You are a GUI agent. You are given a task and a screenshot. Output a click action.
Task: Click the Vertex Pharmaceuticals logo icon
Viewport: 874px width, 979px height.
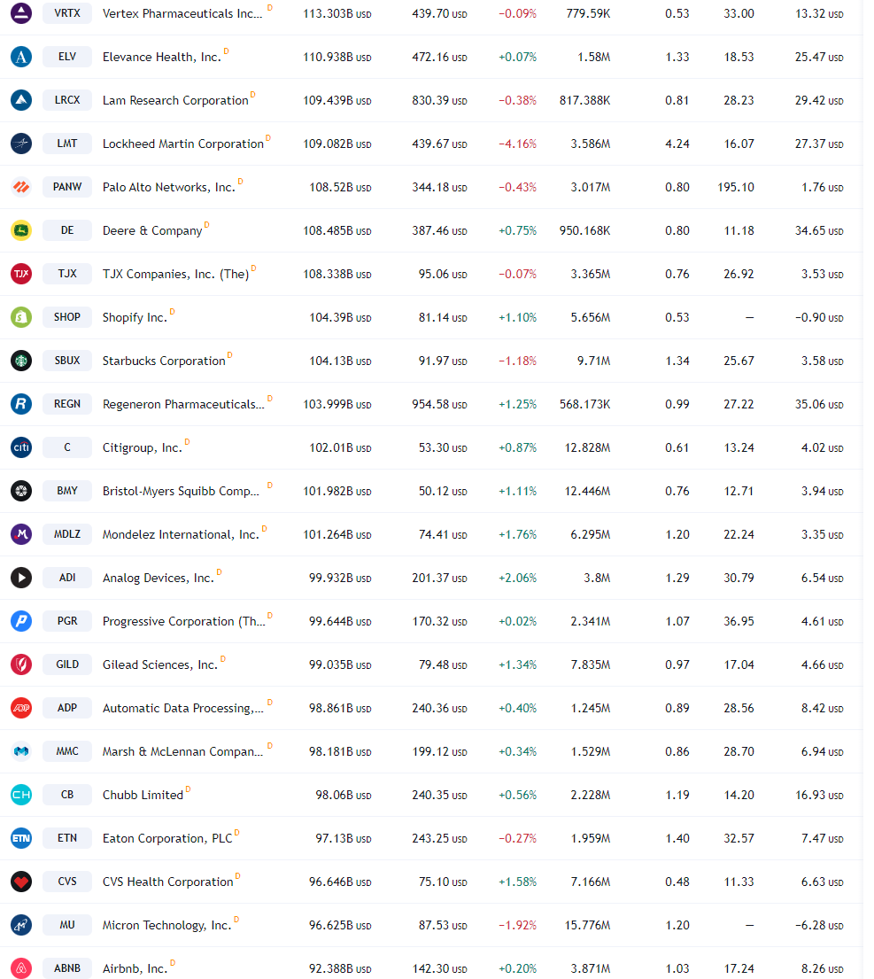point(21,13)
